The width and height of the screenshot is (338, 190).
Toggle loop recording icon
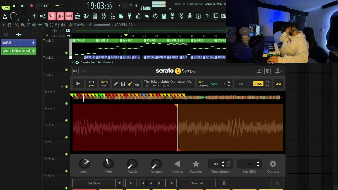point(69,16)
